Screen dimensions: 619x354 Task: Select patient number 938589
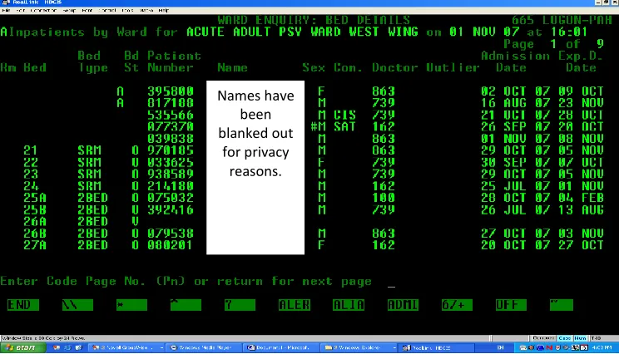[171, 174]
